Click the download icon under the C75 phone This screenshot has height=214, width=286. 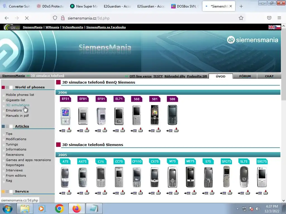click(x=105, y=192)
